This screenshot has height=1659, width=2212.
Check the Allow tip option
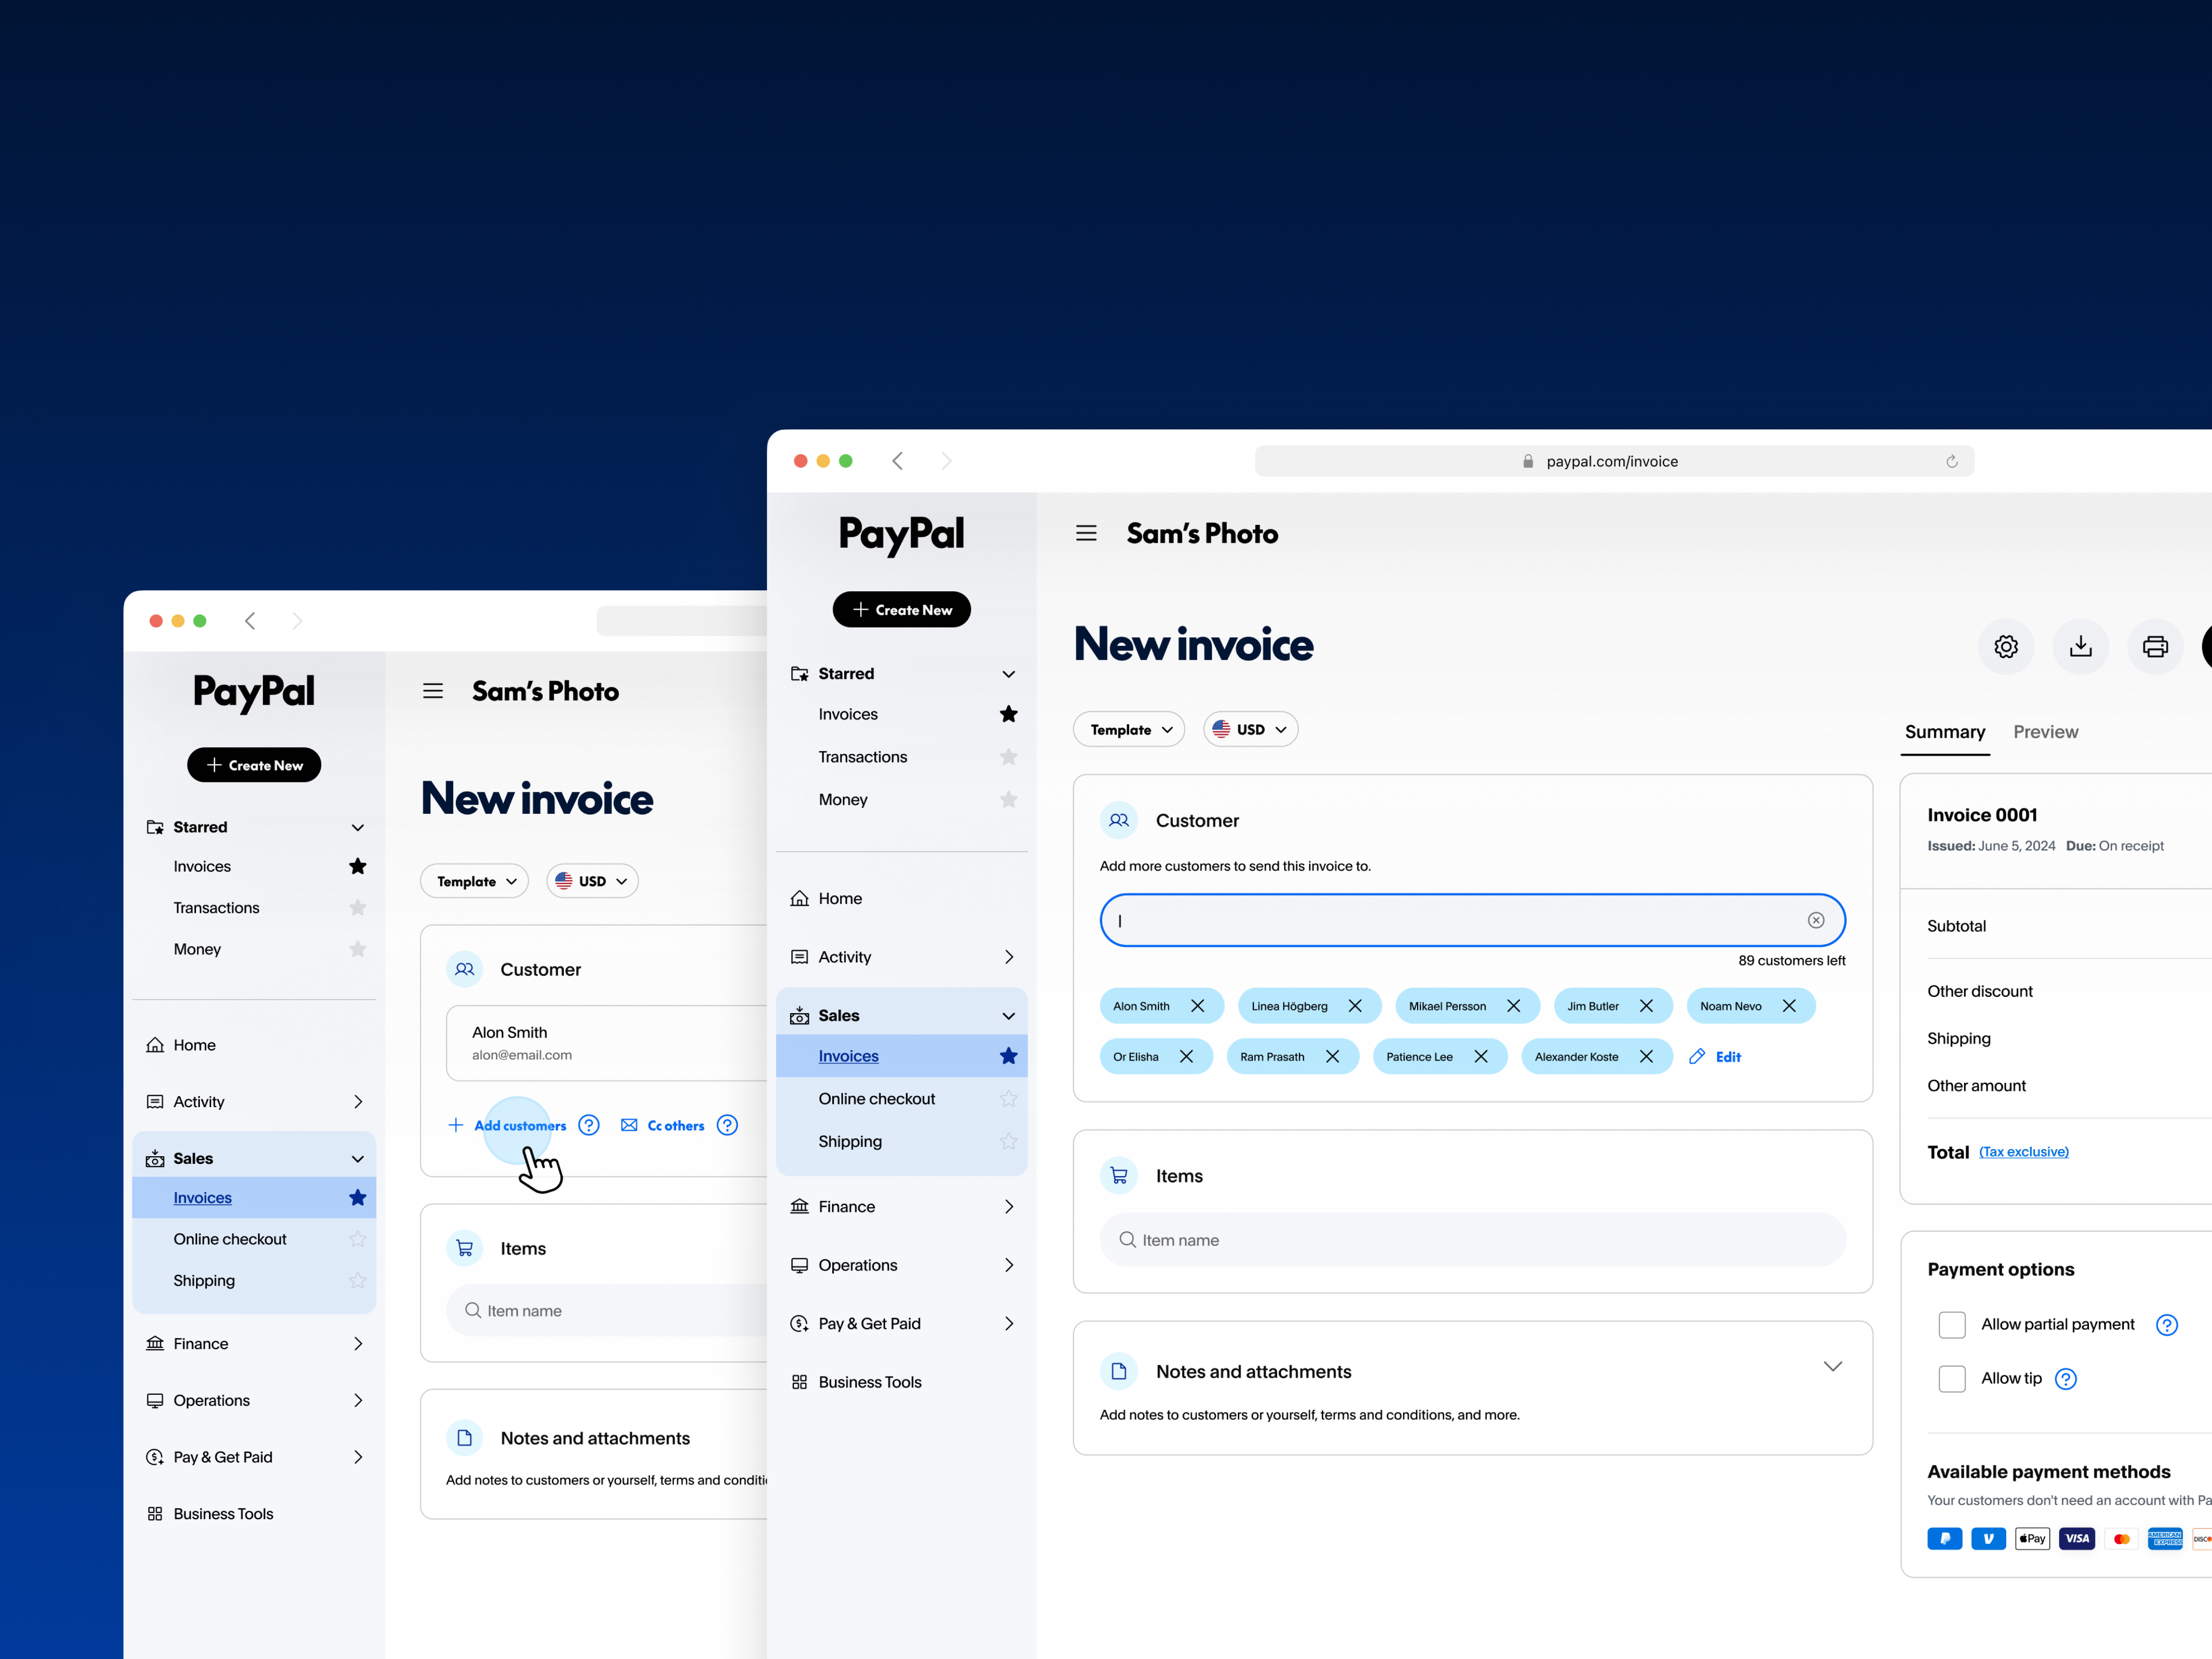tap(1951, 1378)
